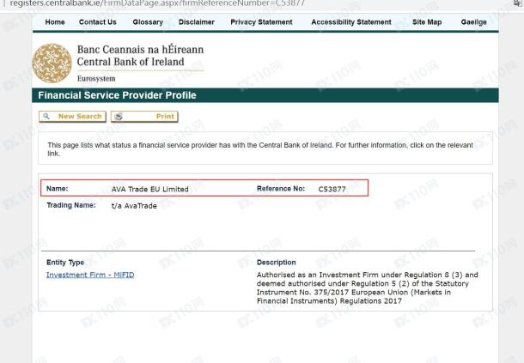Image resolution: width=524 pixels, height=363 pixels.
Task: Open the Home navigation link
Action: (55, 22)
